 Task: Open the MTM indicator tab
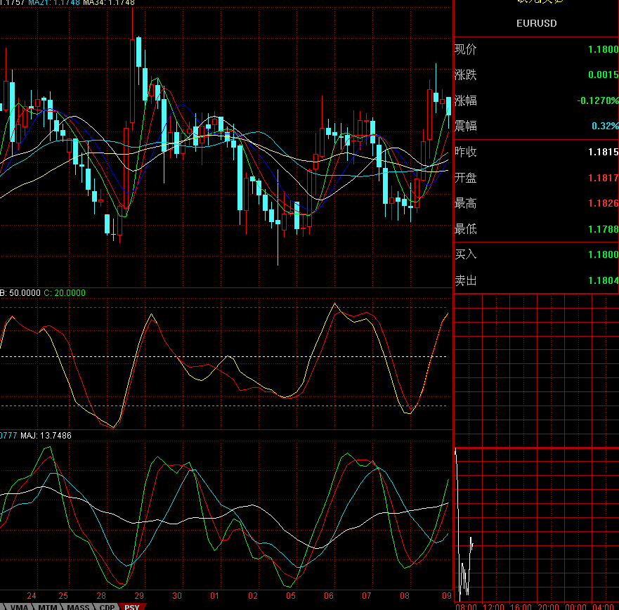[x=48, y=606]
